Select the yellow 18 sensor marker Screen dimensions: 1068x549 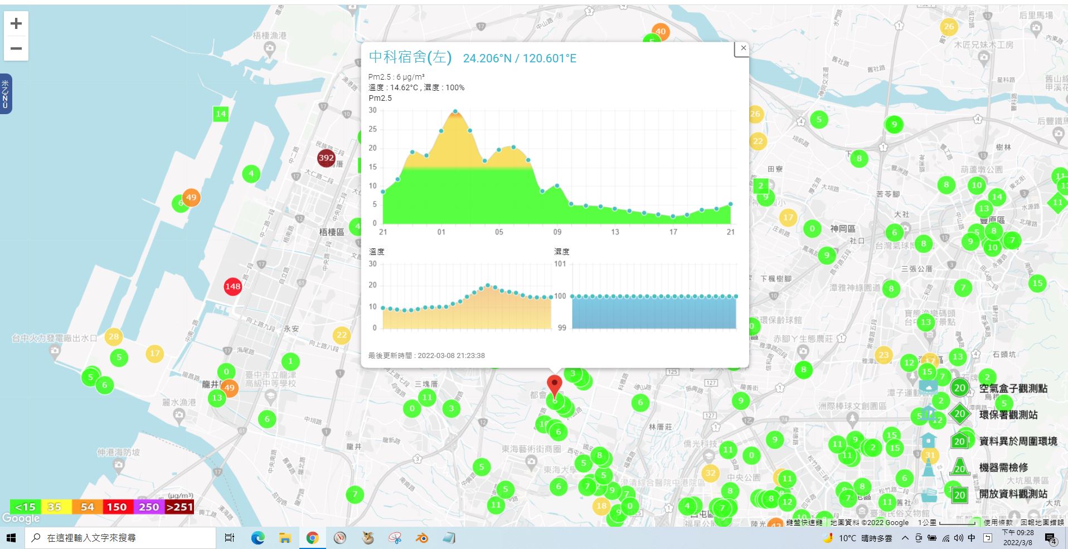pos(601,506)
